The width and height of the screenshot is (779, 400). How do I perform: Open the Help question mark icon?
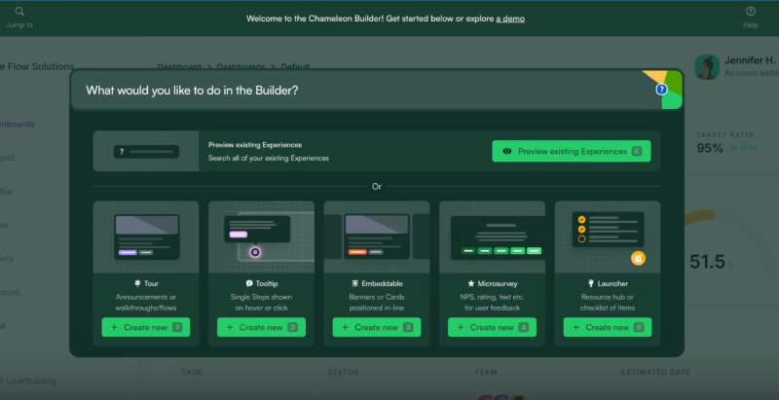(750, 11)
